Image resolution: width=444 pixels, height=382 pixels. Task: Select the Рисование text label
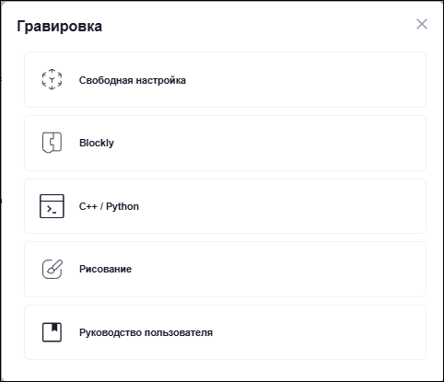[x=105, y=269]
